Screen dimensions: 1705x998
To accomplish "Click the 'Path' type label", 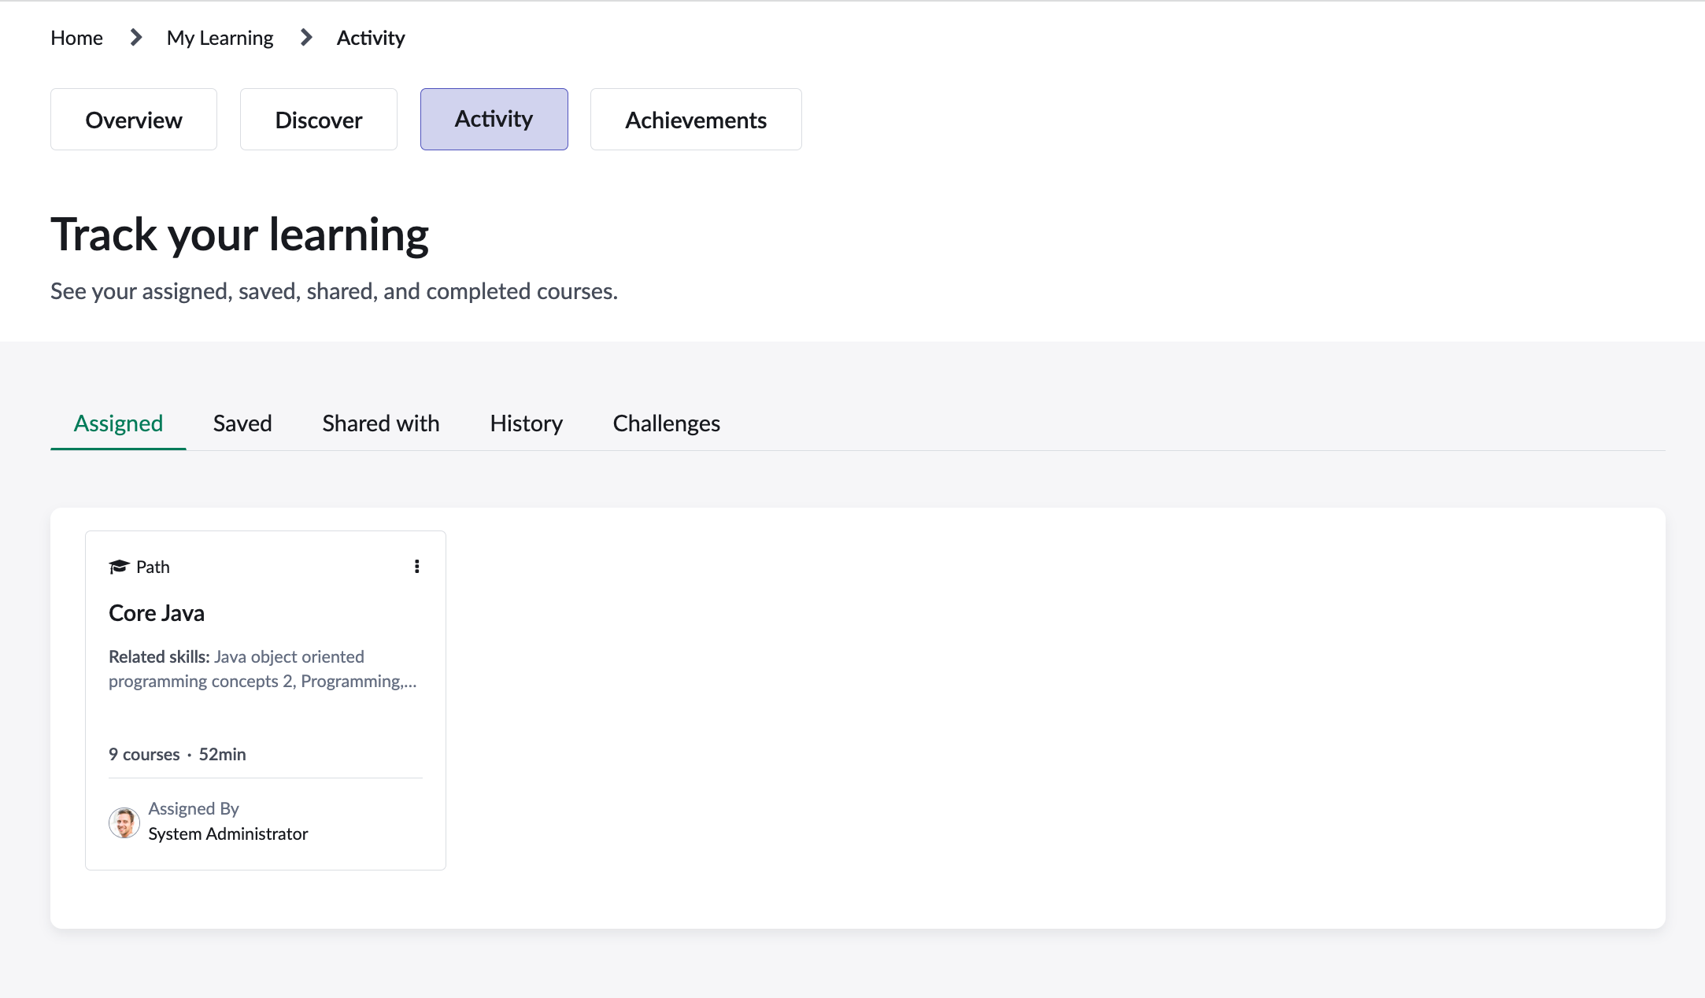I will pos(153,567).
